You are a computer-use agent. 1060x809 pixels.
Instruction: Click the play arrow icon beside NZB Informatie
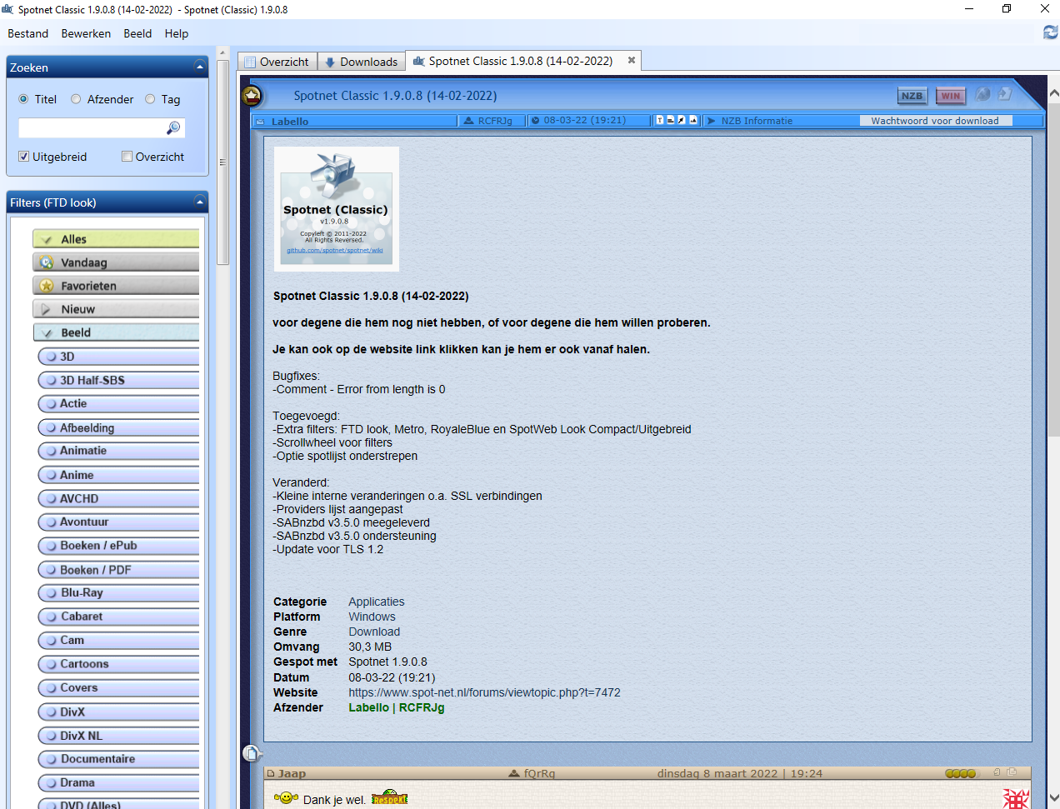tap(711, 121)
